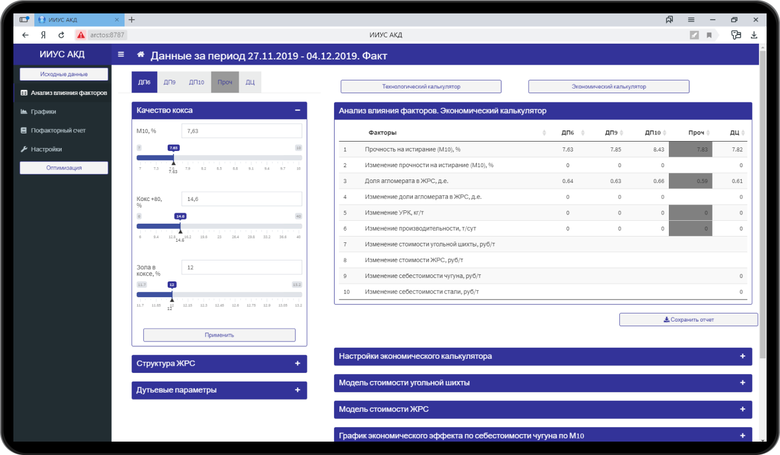
Task: Expand График экономического эффекта по М10
Action: [743, 435]
